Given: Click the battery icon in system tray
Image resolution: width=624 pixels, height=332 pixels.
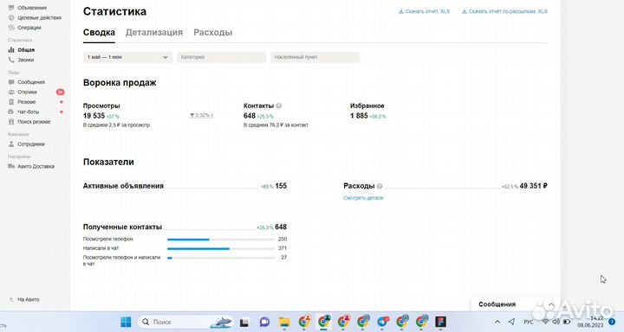Looking at the screenshot, I should click(567, 322).
